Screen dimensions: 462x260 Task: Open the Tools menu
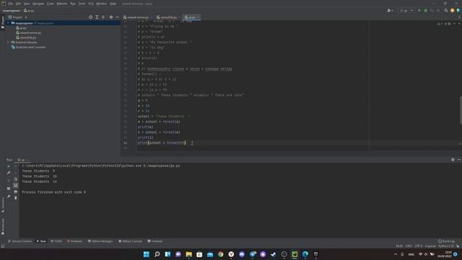coord(82,4)
